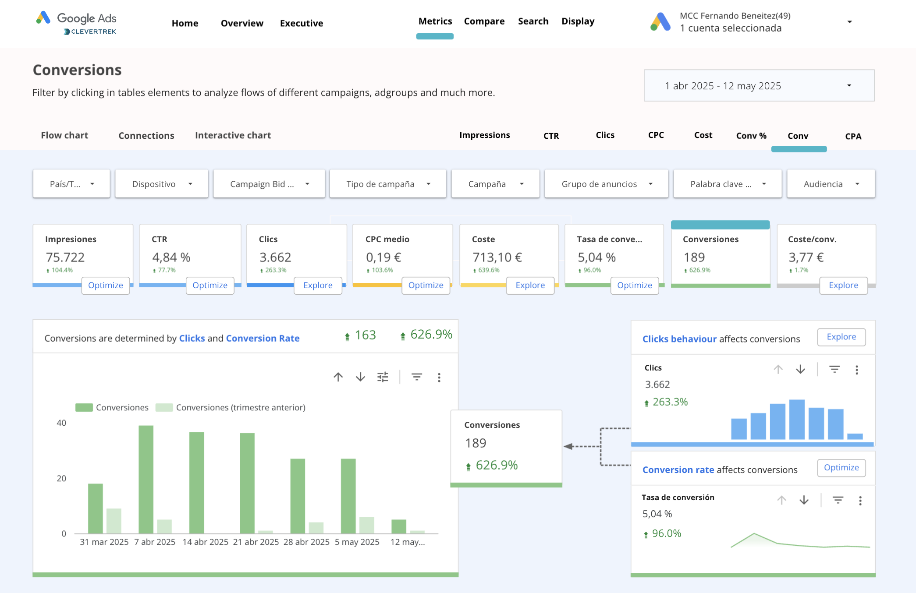Click the 7 abr 2025 conversions bar
This screenshot has width=916, height=593.
click(146, 479)
